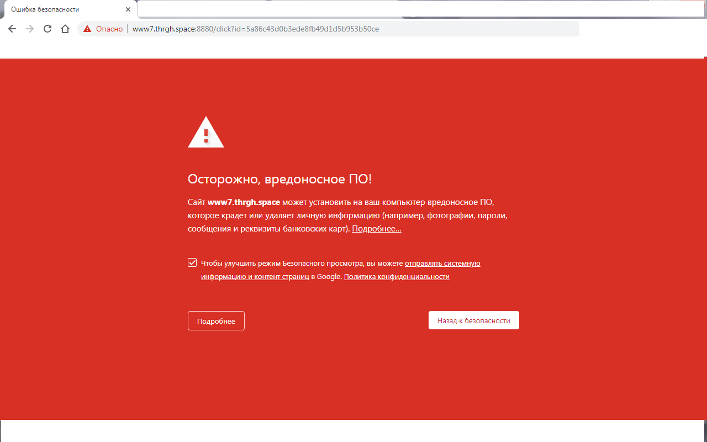The image size is (707, 442).
Task: Open the inline "Подробнее…" link
Action: pos(377,229)
